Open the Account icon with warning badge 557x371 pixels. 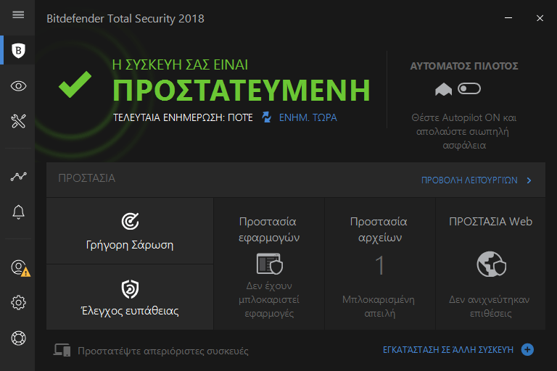tap(20, 268)
